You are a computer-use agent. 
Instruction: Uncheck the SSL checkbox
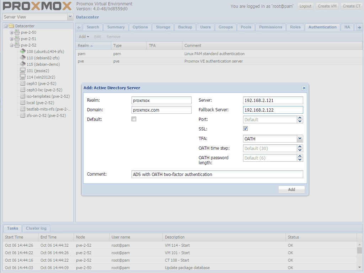[x=245, y=129]
